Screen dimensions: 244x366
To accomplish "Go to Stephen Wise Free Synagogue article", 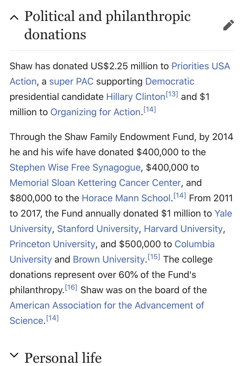I will tap(75, 167).
